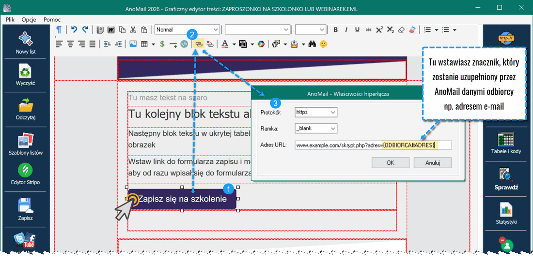533x262 pixels.
Task: Open the HTML source code icon
Action: click(184, 44)
